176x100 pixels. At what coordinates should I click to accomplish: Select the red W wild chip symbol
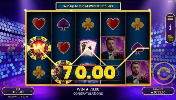(39, 48)
